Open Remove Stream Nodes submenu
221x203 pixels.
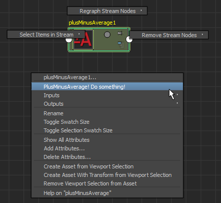(x=169, y=35)
